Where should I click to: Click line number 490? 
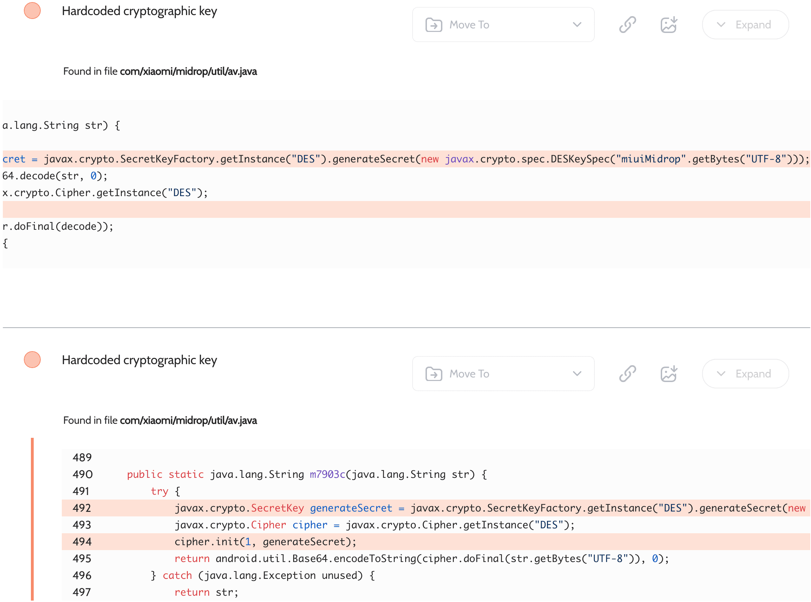(x=83, y=474)
